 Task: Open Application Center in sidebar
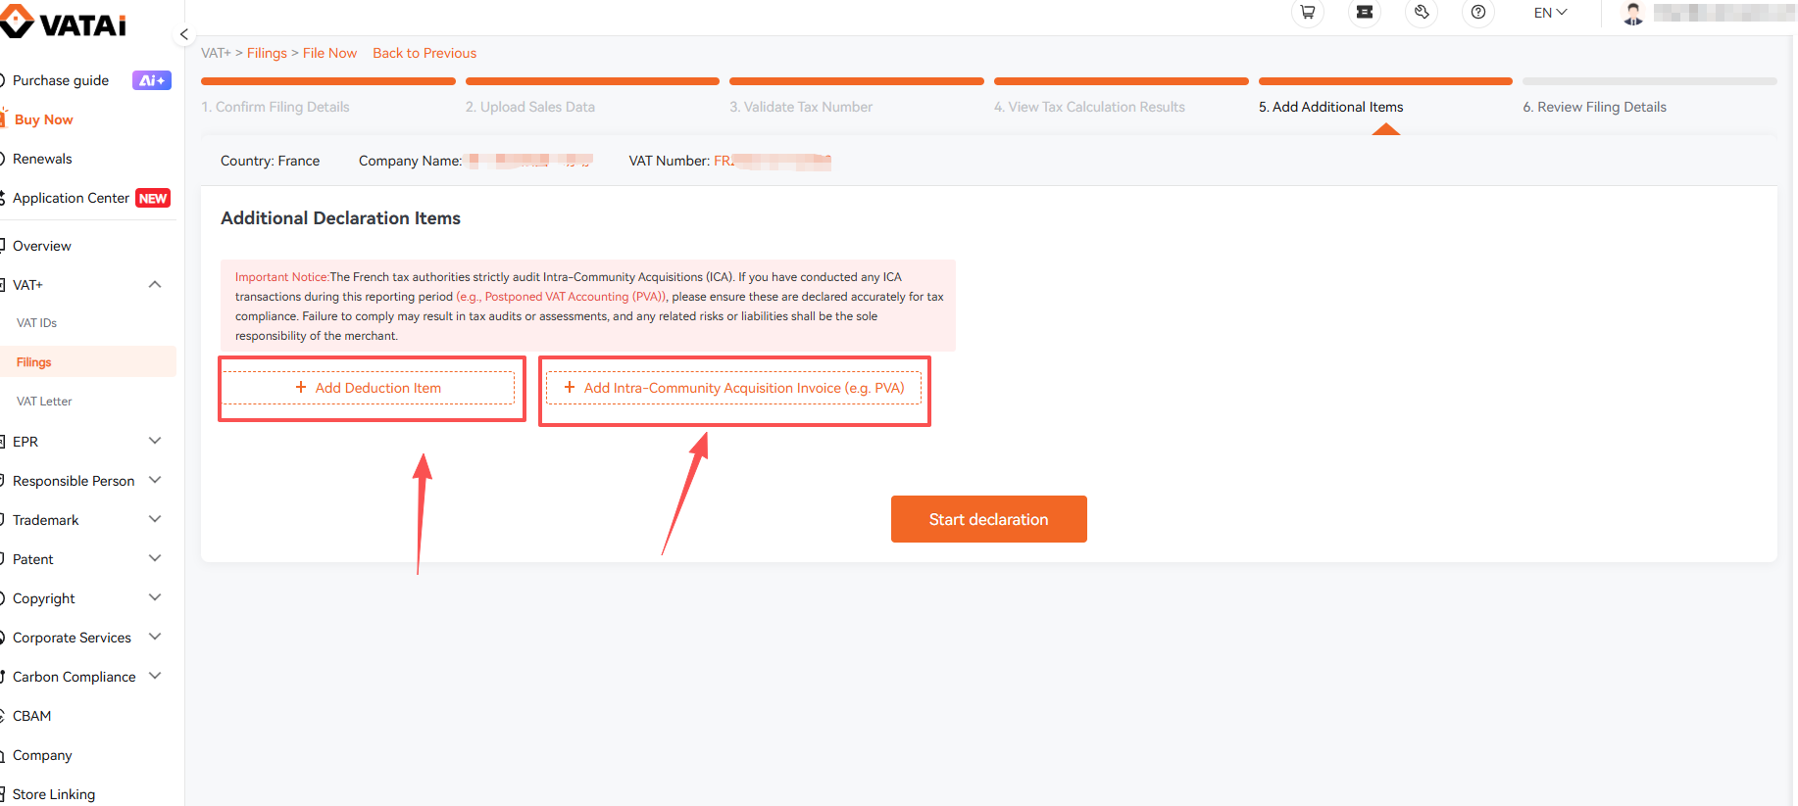point(71,198)
